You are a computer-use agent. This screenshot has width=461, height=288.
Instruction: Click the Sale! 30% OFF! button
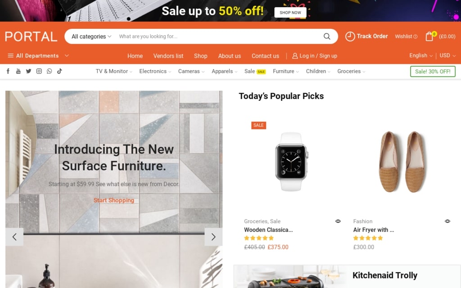(433, 72)
